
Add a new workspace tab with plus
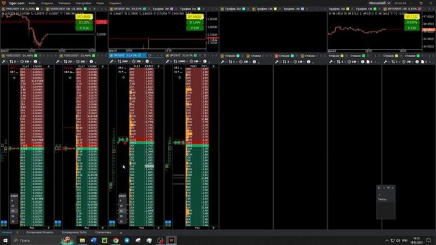pos(121,233)
